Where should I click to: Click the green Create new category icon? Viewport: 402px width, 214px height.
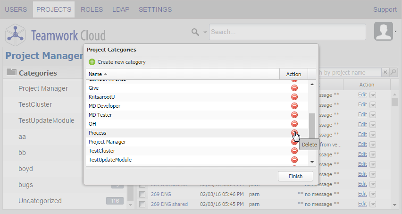(x=92, y=62)
